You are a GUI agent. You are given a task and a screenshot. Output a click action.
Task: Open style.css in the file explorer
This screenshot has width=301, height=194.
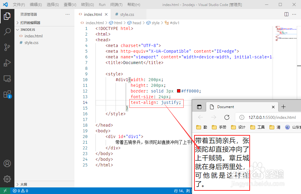point(44,43)
